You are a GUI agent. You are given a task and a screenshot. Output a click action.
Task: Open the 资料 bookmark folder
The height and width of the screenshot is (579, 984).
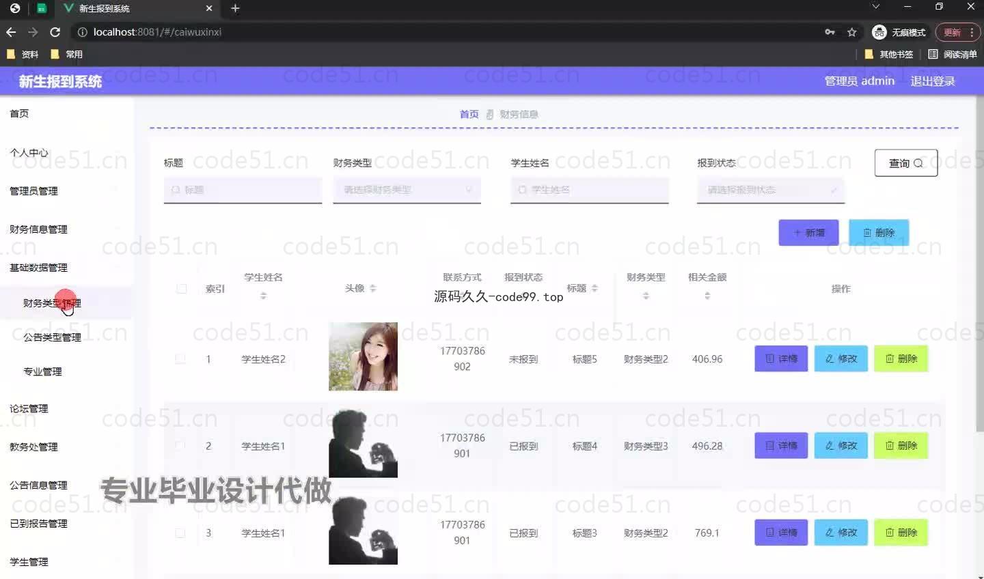pos(22,54)
